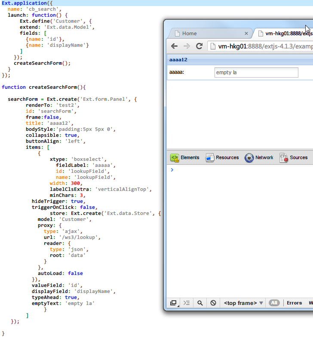Click the 'width: 300' code line

pyautogui.click(x=66, y=183)
